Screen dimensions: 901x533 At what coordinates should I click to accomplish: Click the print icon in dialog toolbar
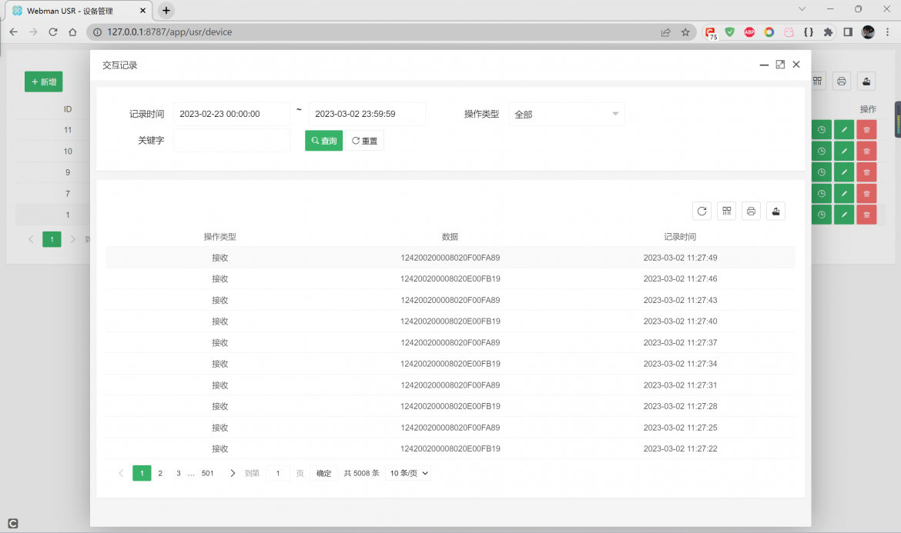pos(751,212)
